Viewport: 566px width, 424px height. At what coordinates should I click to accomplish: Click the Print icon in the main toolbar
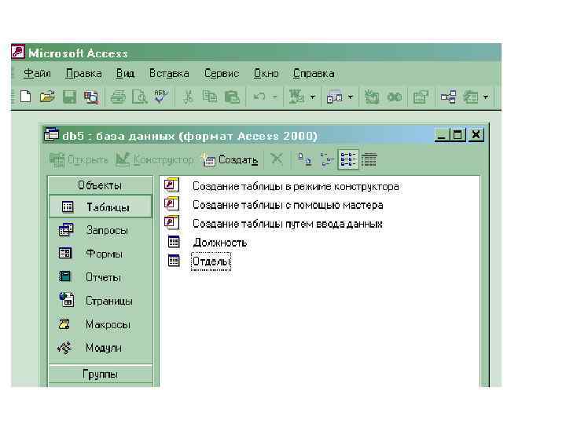pyautogui.click(x=118, y=97)
